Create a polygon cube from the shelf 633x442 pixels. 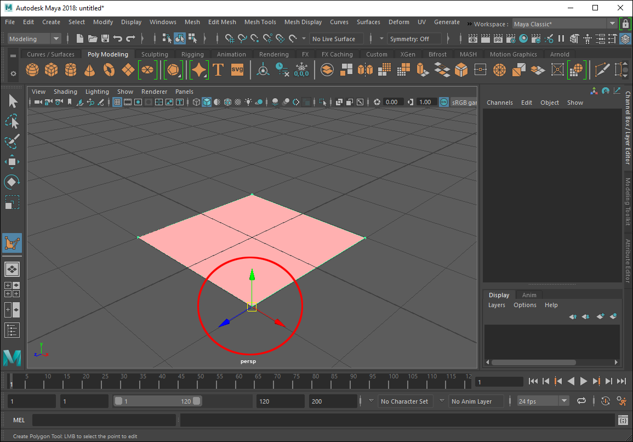coord(52,70)
